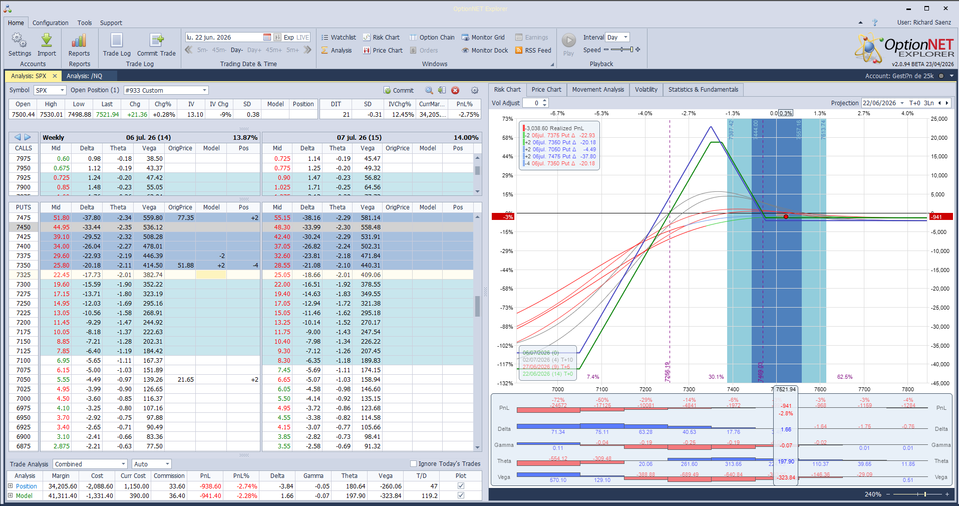
Task: Open the Symbol SPX dropdown
Action: coord(50,90)
